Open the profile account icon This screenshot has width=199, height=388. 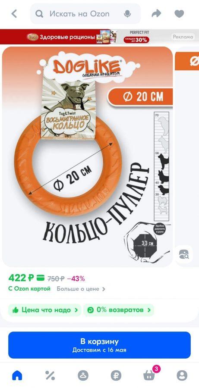[x=182, y=375]
